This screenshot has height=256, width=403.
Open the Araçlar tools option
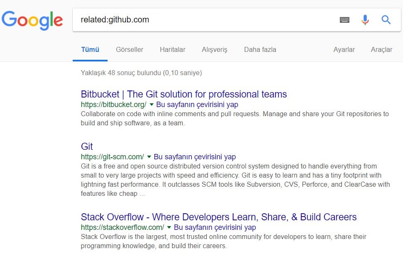point(381,50)
